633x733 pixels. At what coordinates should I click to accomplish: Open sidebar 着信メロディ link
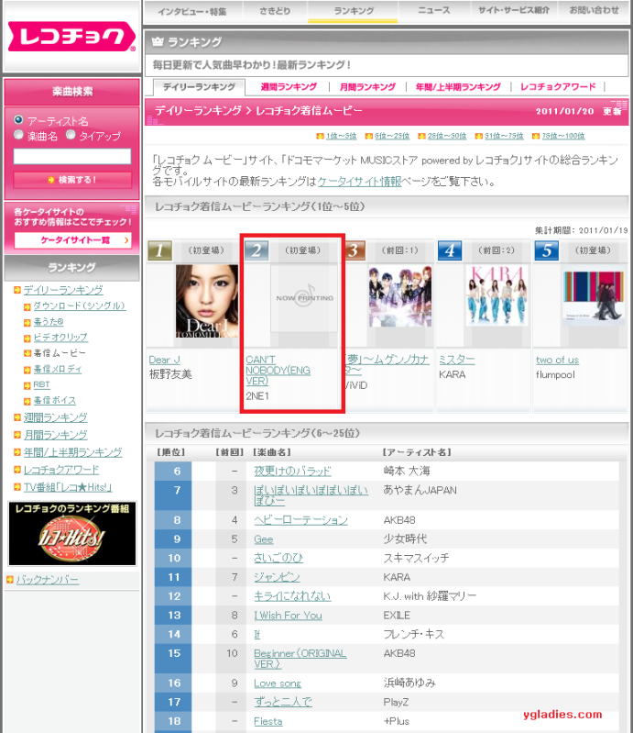point(58,369)
